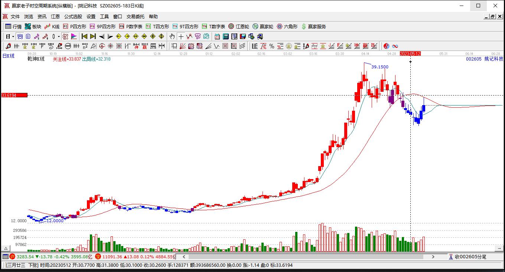This screenshot has height=272, width=505.
Task: Jump to last bar with skip-to-end arrow
Action: click(93, 36)
